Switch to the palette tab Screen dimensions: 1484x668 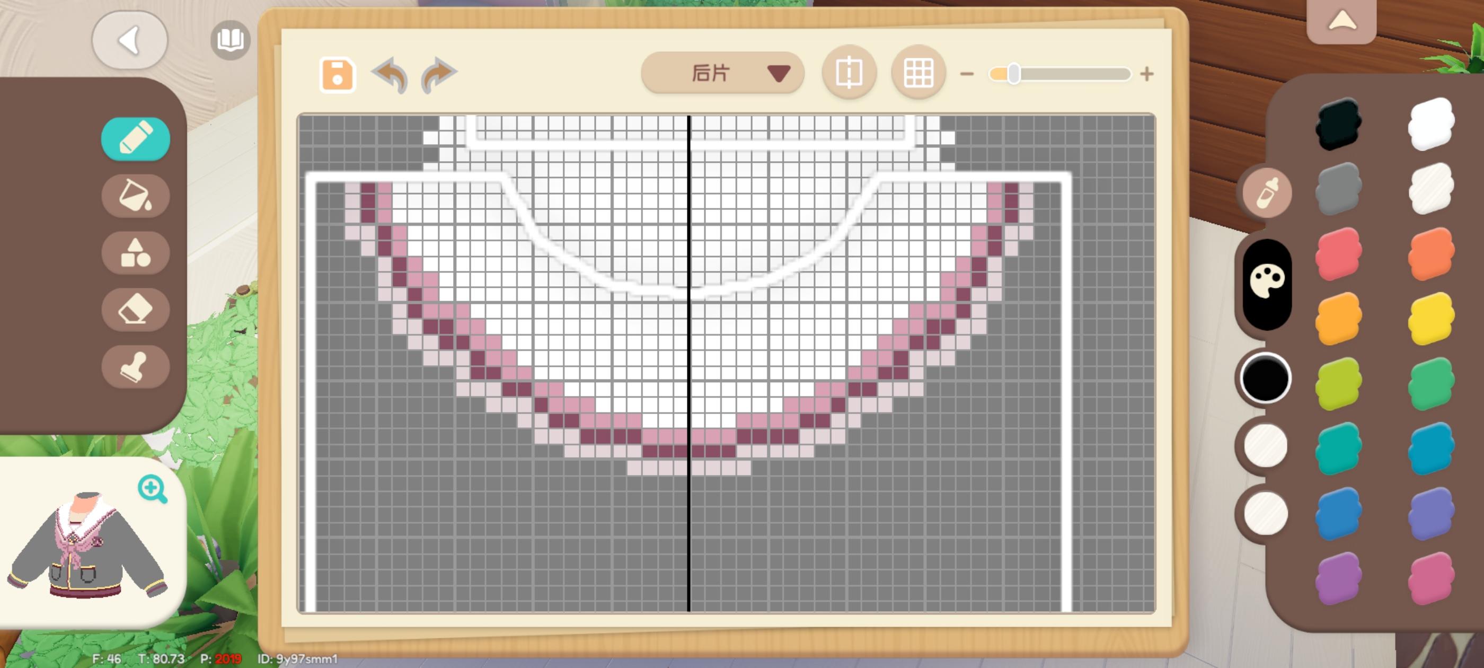click(x=1266, y=283)
